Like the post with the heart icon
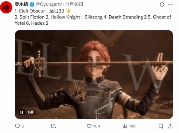Screen dimensions: 179x133 tap(89, 126)
